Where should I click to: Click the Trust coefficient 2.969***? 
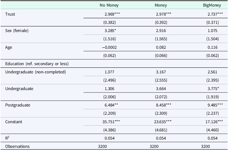click(111, 14)
